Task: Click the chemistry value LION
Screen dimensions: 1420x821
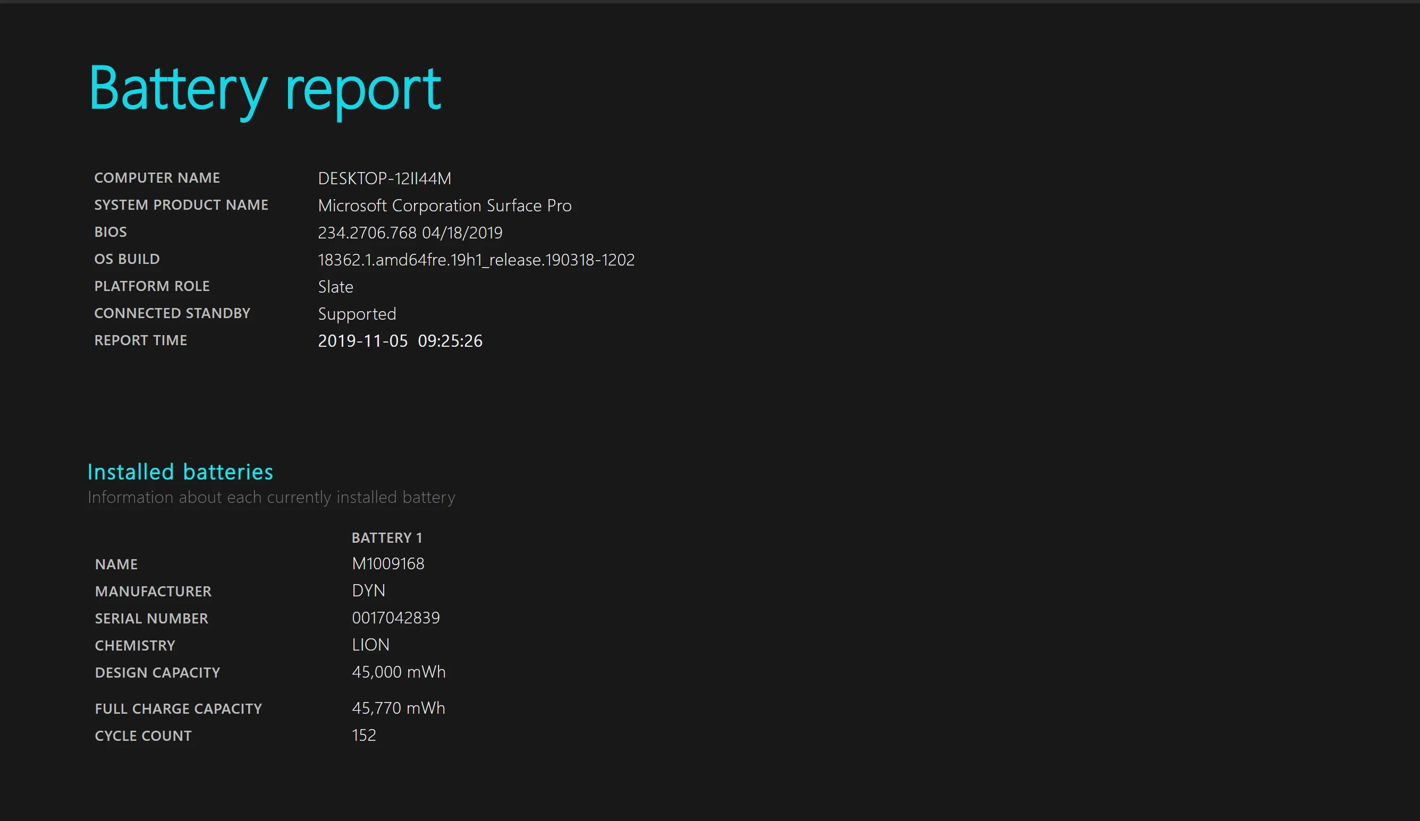Action: pos(370,645)
